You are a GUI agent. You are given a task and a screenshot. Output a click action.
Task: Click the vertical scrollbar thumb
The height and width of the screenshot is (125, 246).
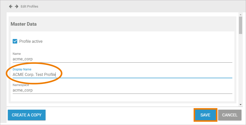click(x=240, y=26)
